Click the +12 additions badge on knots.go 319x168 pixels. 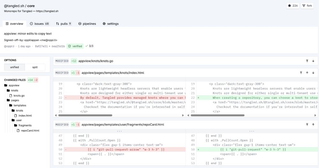(x=74, y=61)
